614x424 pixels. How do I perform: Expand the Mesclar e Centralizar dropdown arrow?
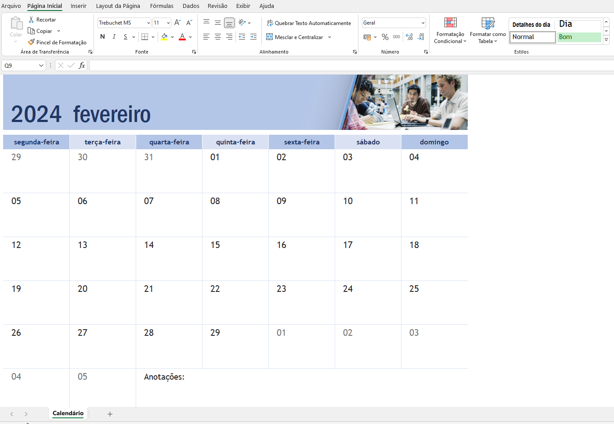[x=329, y=37]
